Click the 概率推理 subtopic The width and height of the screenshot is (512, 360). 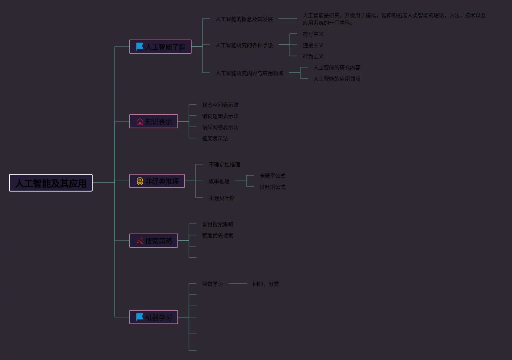219,181
